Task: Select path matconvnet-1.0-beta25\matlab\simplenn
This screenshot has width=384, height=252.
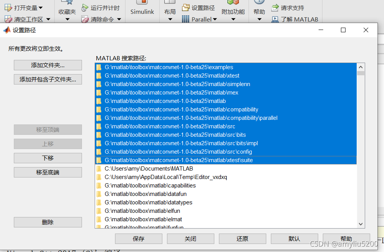Action: (x=226, y=84)
